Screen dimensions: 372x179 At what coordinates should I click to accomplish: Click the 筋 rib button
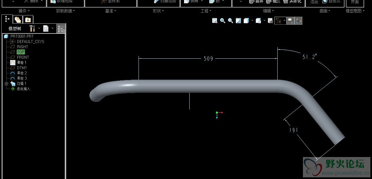click(x=215, y=1)
